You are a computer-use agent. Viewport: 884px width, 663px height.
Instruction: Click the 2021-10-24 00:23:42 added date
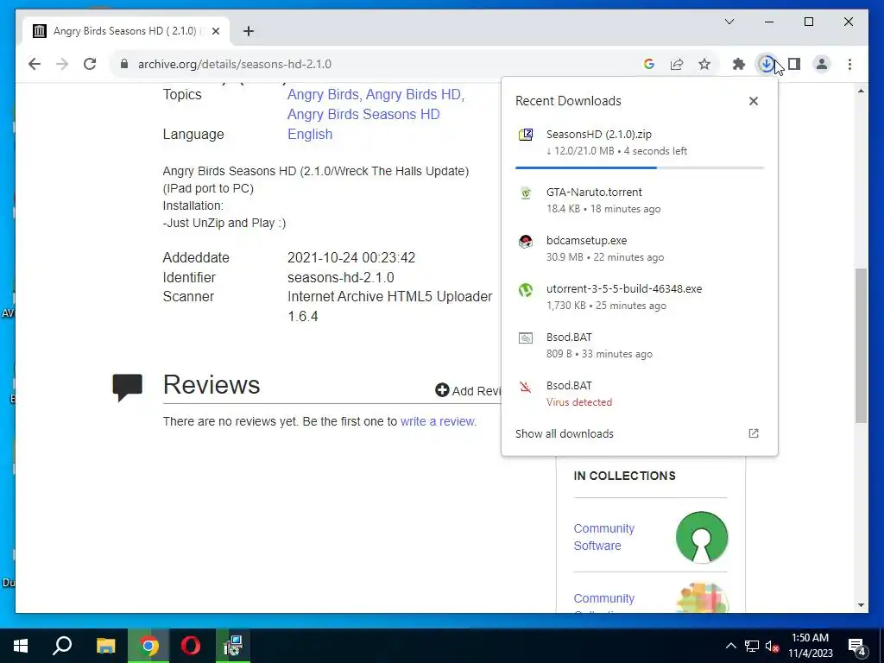pos(351,257)
